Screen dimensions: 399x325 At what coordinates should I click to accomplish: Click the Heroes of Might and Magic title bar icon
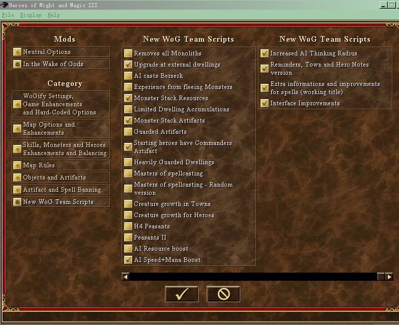5,5
